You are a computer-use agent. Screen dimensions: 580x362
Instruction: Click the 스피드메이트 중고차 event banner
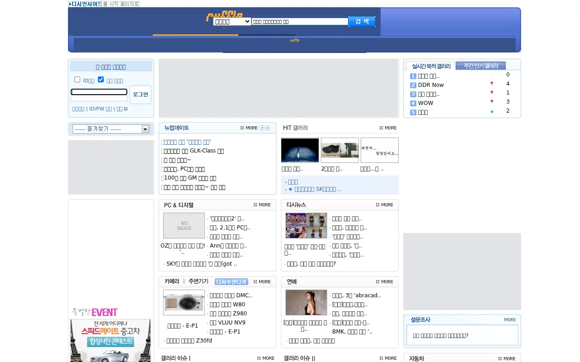tap(111, 340)
